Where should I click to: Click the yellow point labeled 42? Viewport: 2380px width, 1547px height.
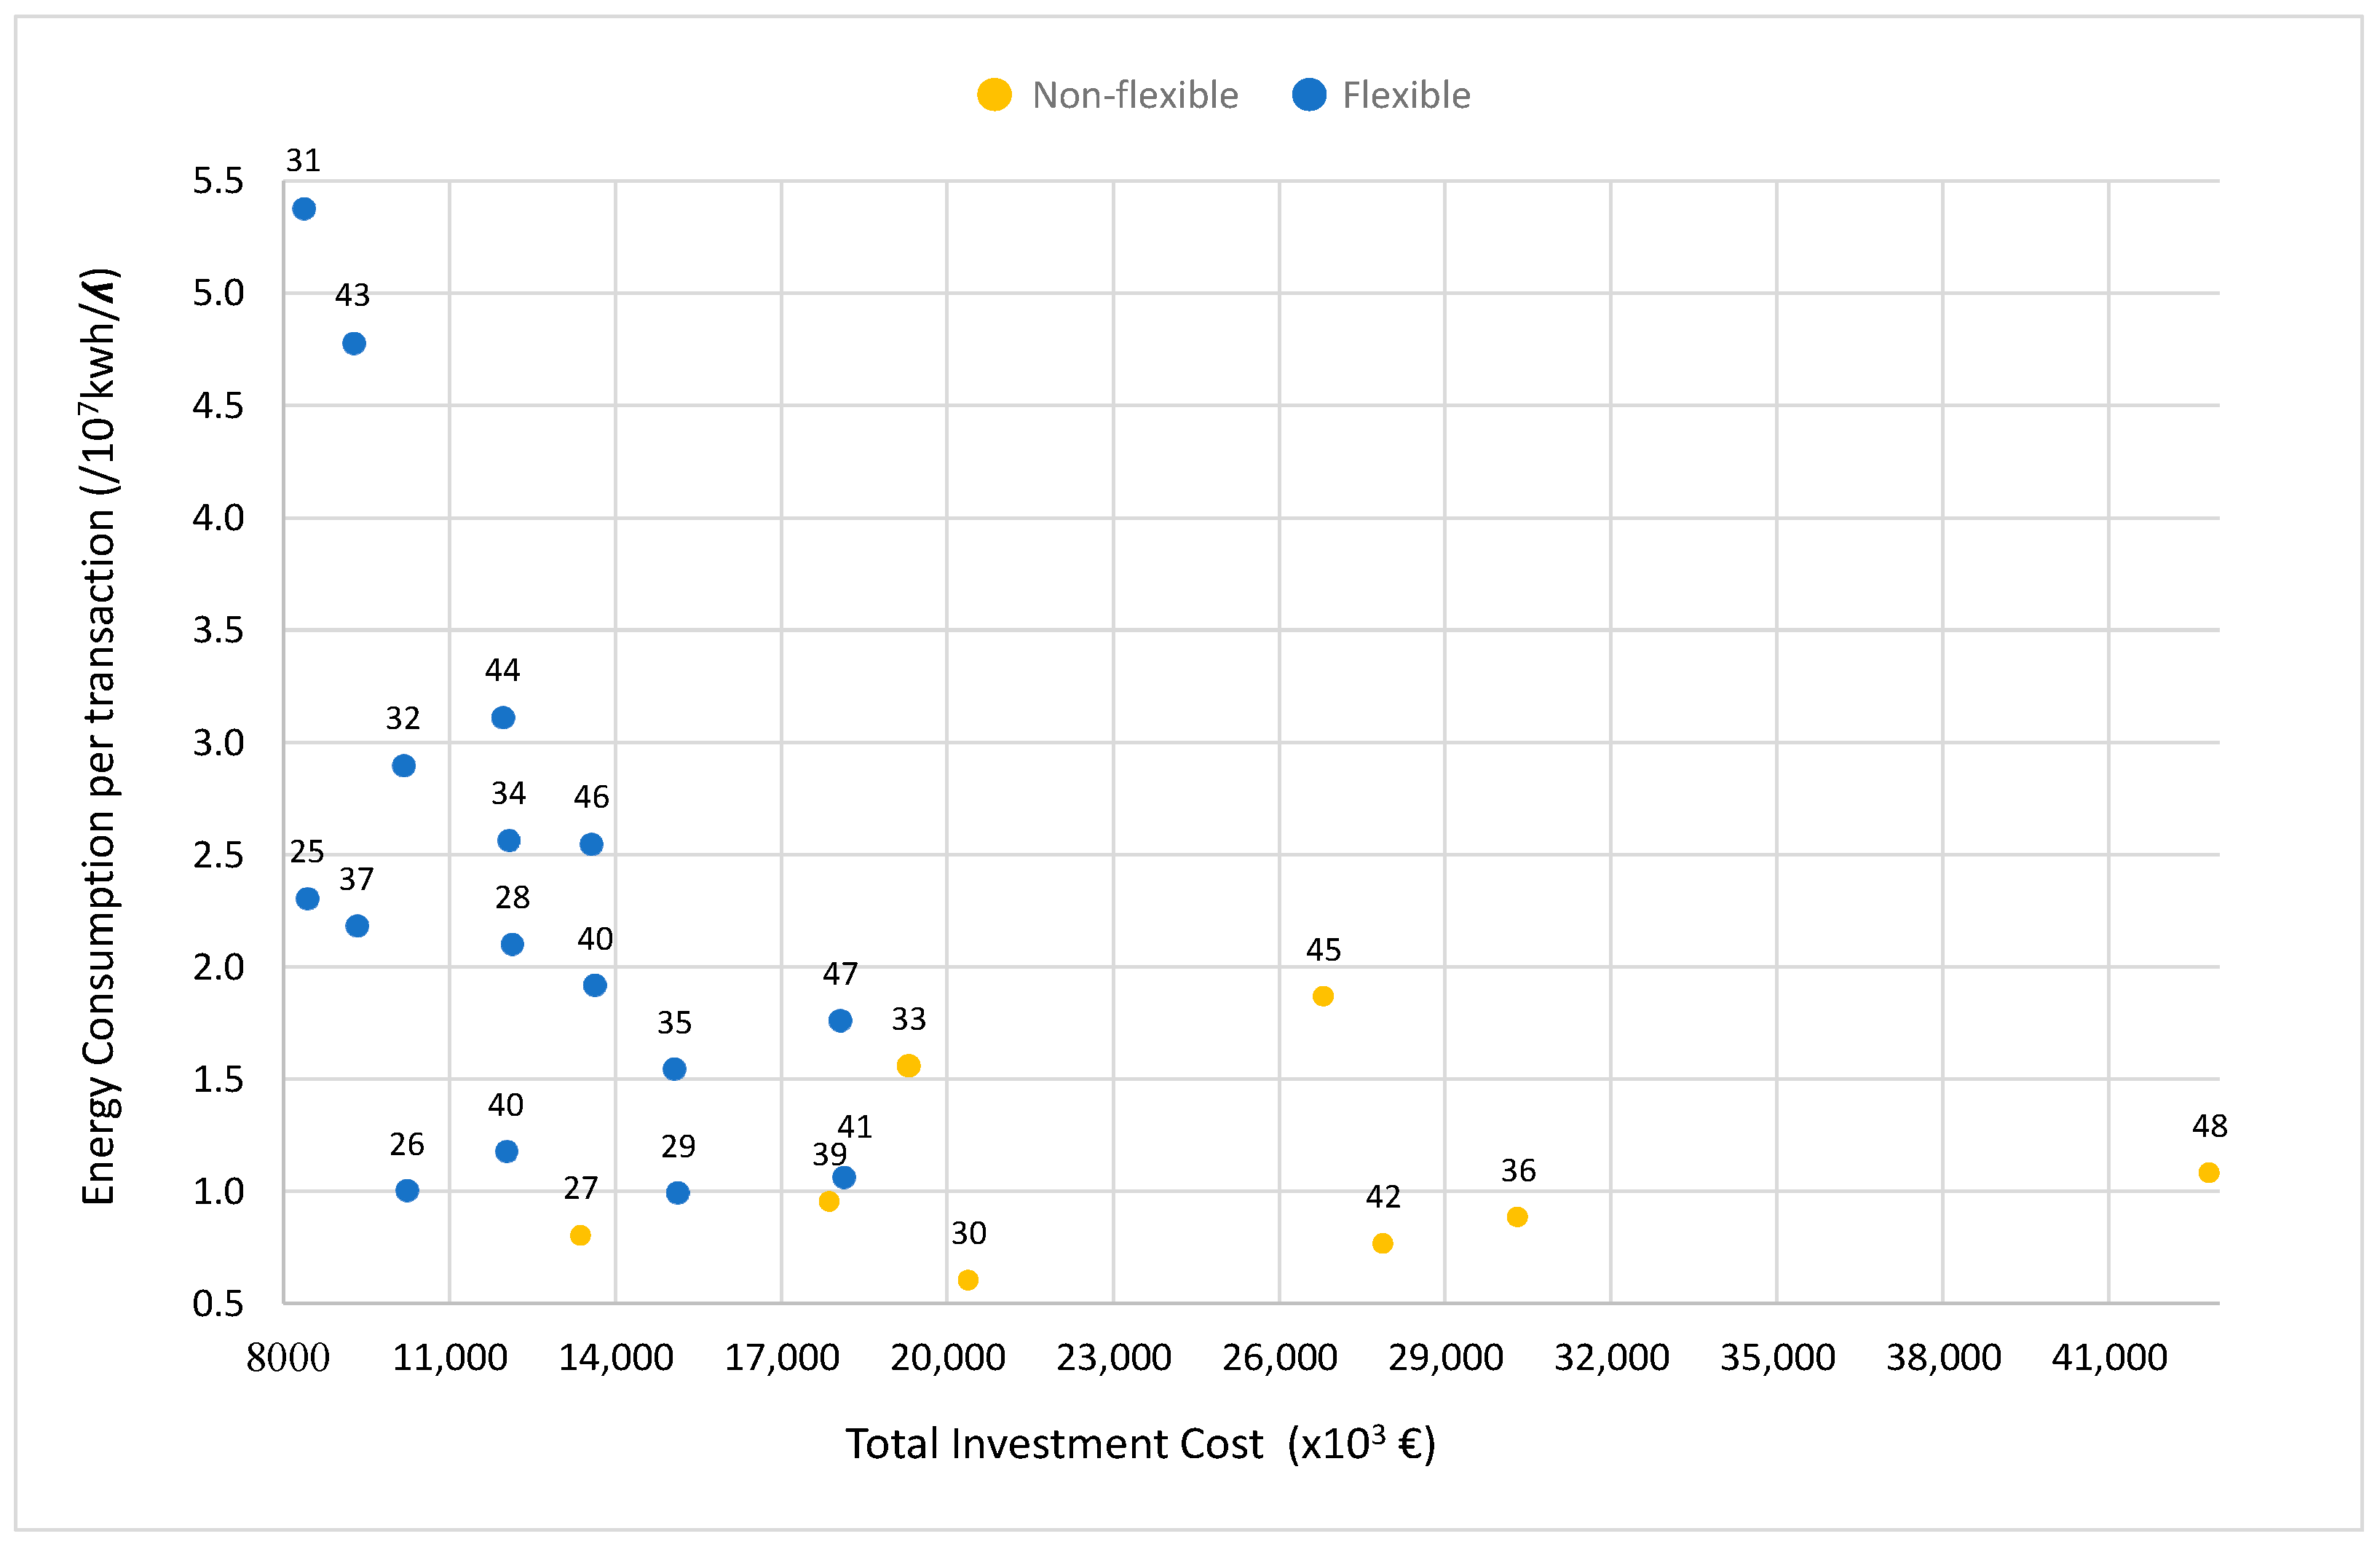pos(1383,1244)
